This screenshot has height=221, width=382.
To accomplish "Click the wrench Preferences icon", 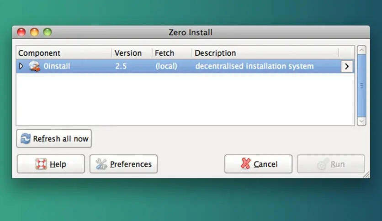I will click(x=101, y=164).
